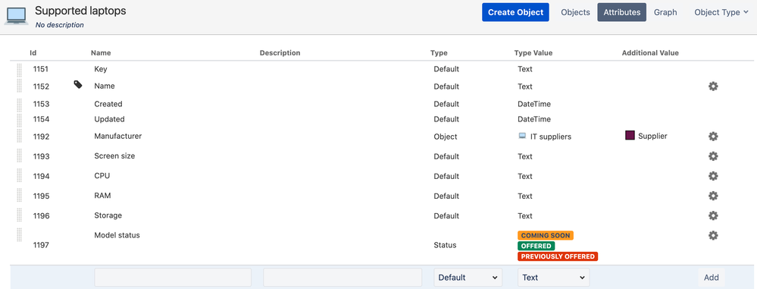Click the Storage attribute name
Screen dimensions: 757x289
(x=108, y=215)
